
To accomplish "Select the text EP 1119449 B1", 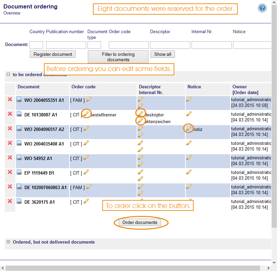I will click(39, 173).
